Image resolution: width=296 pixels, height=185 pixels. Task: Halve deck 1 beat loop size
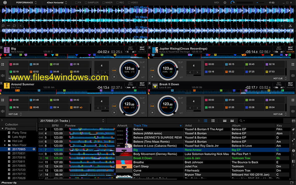coord(98,72)
